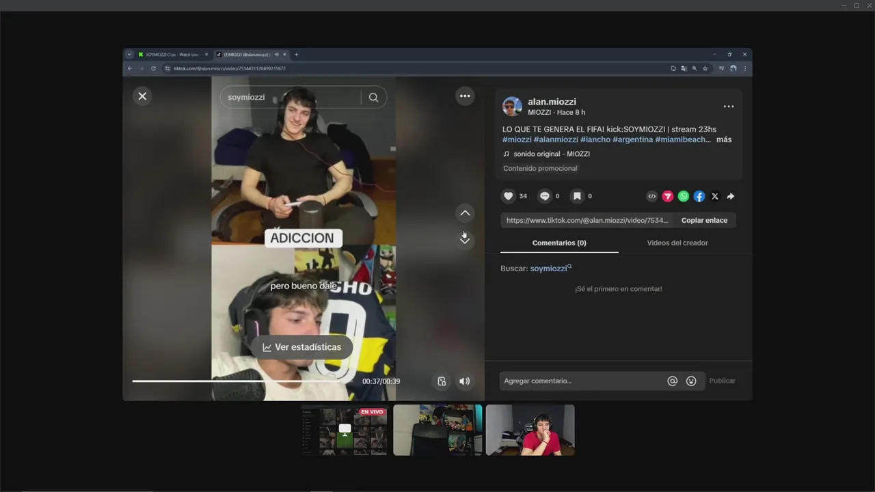Open the post options three-dot menu

click(729, 107)
